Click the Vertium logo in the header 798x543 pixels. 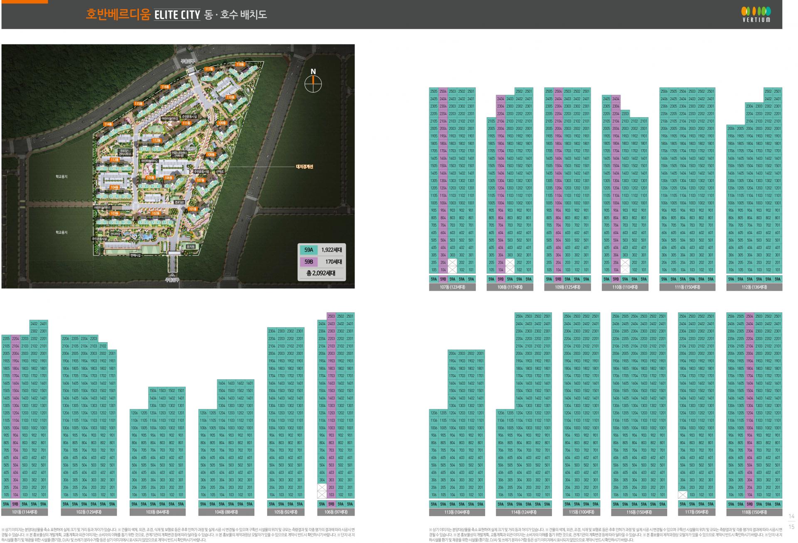coord(756,14)
